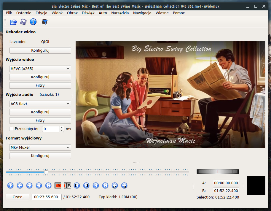Seek backward 60 seconds
271x211 pixels.
[115, 185]
